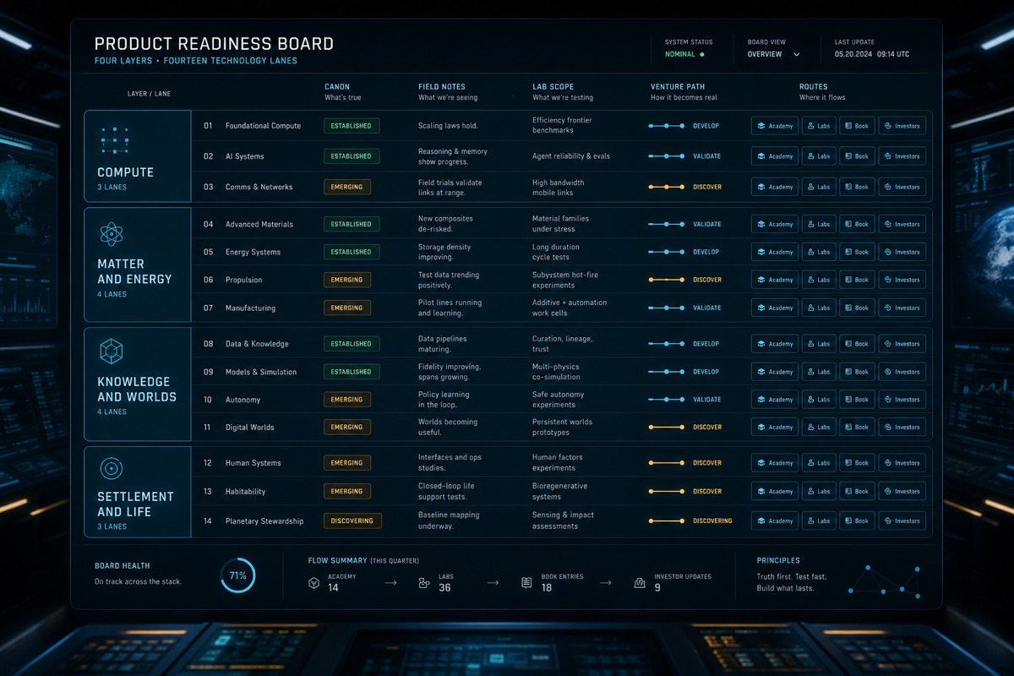Image resolution: width=1014 pixels, height=676 pixels.
Task: Click the Discover venture path slider for Propulsion
Action: [x=667, y=280]
